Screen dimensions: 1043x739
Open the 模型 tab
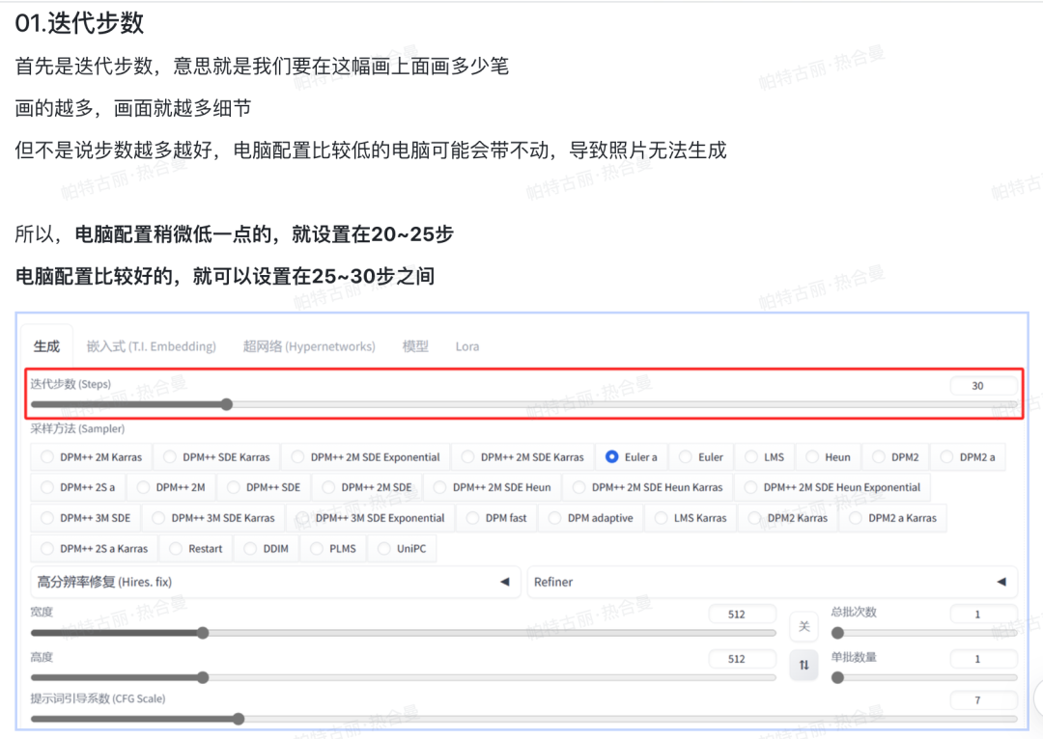[x=415, y=346]
